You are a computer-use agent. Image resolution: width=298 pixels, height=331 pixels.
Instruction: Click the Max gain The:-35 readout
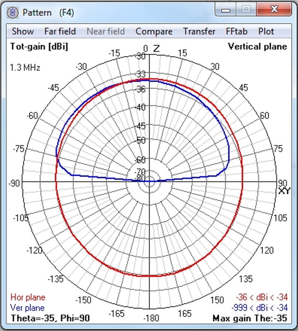[x=250, y=318]
